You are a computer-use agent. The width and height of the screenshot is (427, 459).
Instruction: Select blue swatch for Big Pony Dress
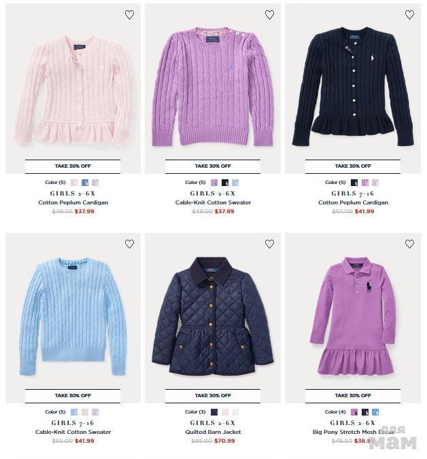coord(375,412)
